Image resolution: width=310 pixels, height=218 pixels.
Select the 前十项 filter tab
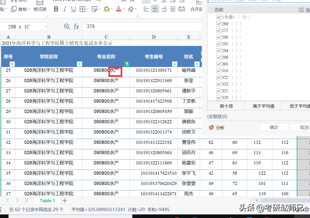[226, 106]
